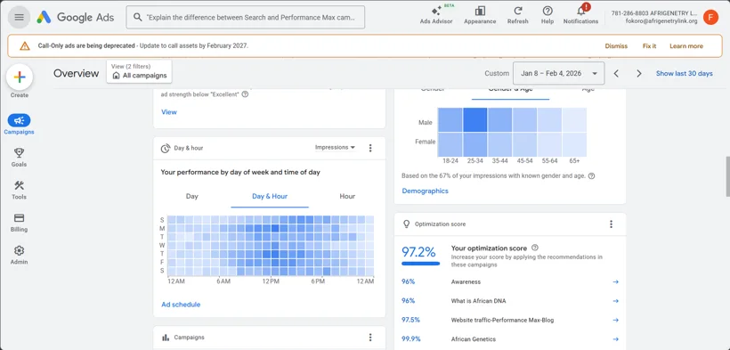Image resolution: width=730 pixels, height=350 pixels.
Task: Go to next date range
Action: pyautogui.click(x=639, y=74)
